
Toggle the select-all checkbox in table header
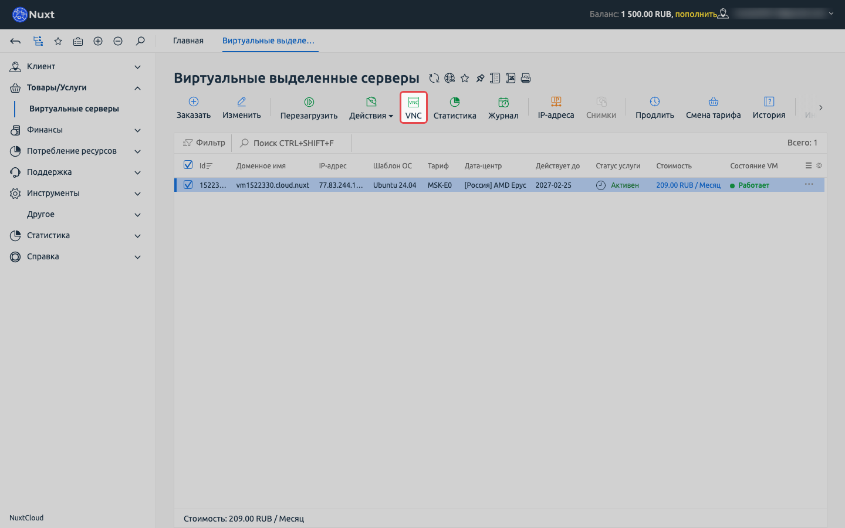click(188, 165)
